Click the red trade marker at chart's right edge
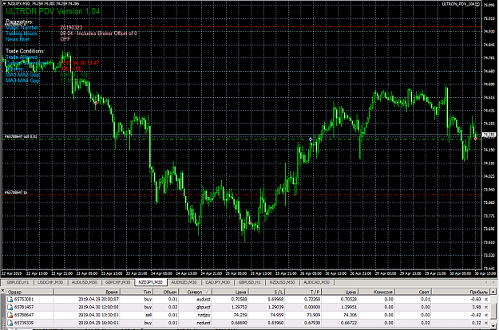 point(476,139)
